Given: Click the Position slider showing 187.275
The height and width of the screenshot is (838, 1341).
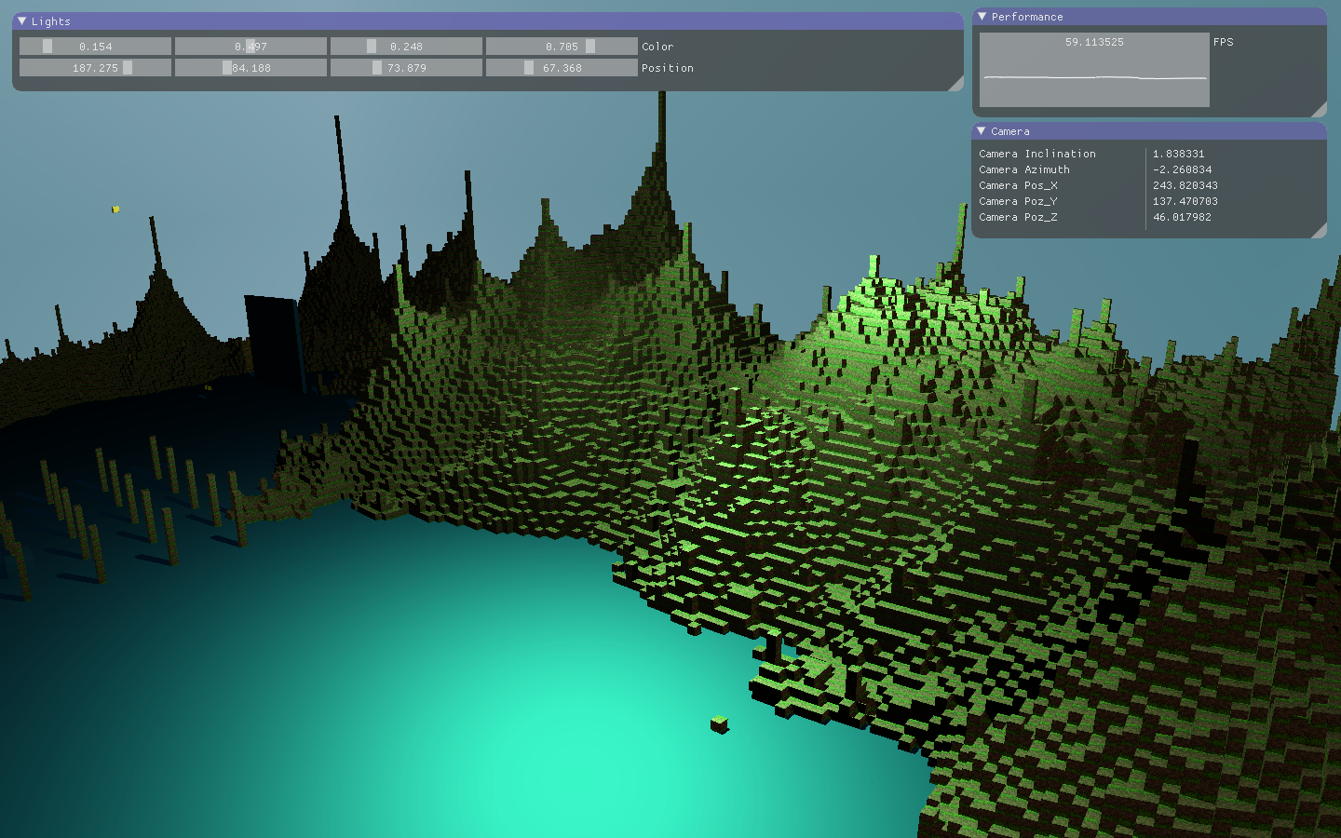Looking at the screenshot, I should pos(95,68).
